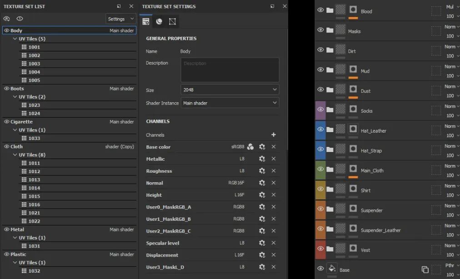Toggle visibility of Shirt layer

pyautogui.click(x=320, y=189)
